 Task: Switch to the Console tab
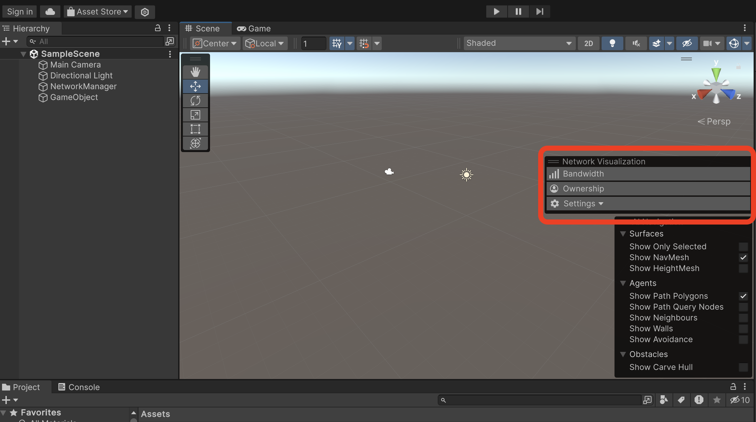[78, 387]
